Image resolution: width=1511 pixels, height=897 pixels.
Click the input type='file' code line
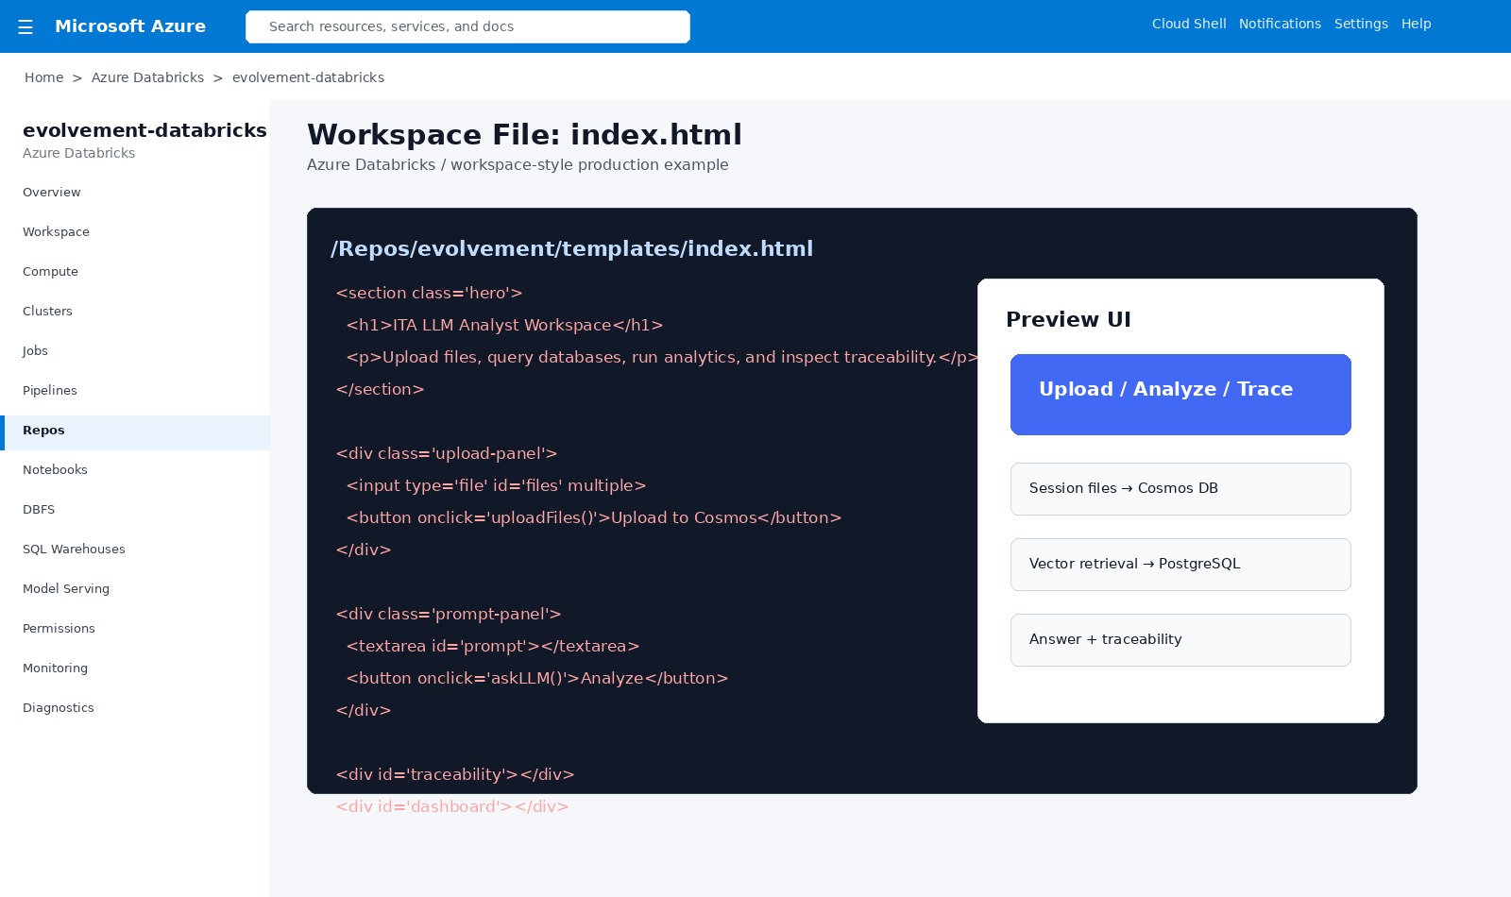496,486
